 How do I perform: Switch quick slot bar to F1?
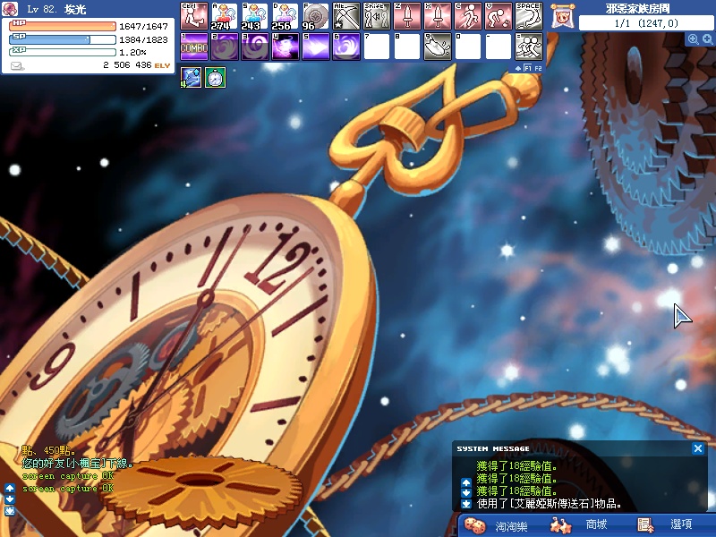pyautogui.click(x=527, y=68)
